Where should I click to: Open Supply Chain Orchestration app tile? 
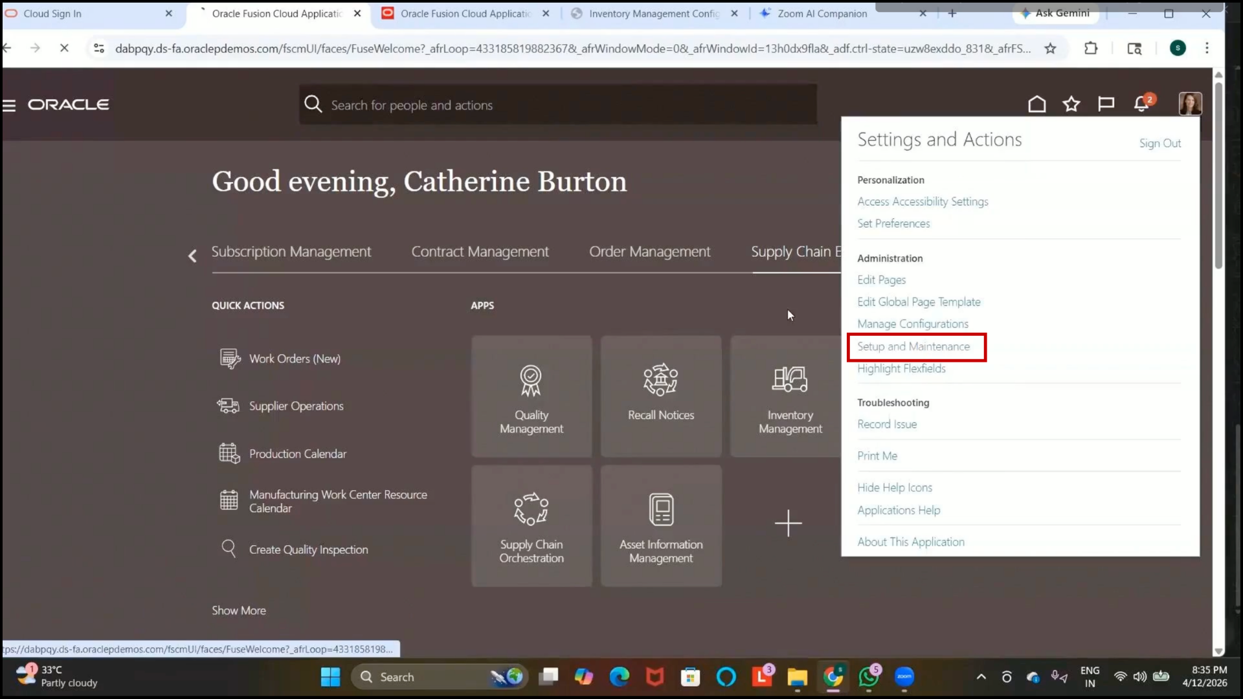[x=532, y=526]
